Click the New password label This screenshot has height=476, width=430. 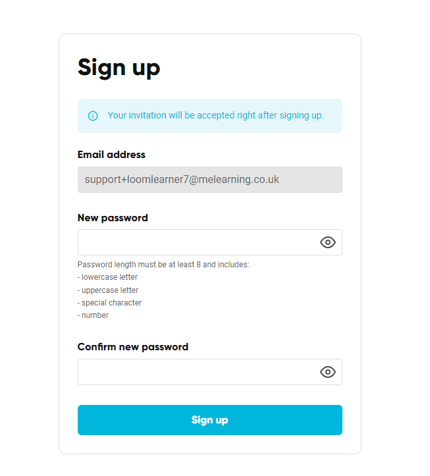113,218
